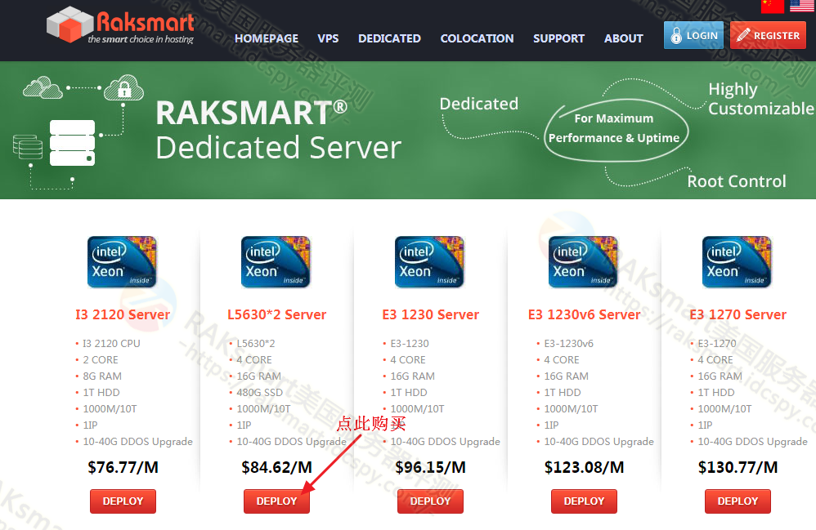This screenshot has height=530, width=816.
Task: Click the I3 2120 Server title
Action: [x=123, y=315]
